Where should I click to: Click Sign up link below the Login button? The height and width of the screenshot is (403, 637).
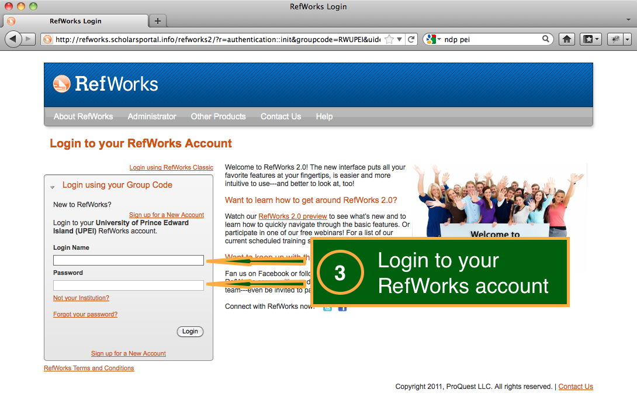tap(129, 354)
